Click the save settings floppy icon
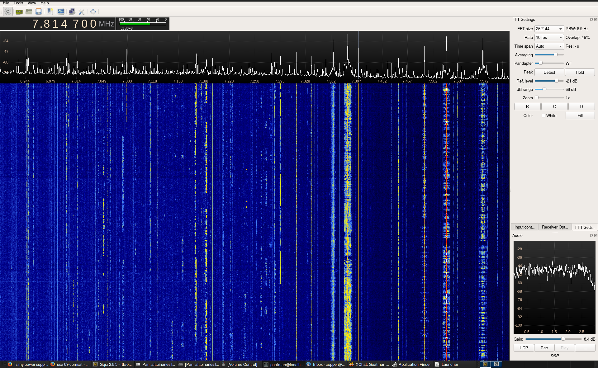This screenshot has width=598, height=368. tap(39, 12)
